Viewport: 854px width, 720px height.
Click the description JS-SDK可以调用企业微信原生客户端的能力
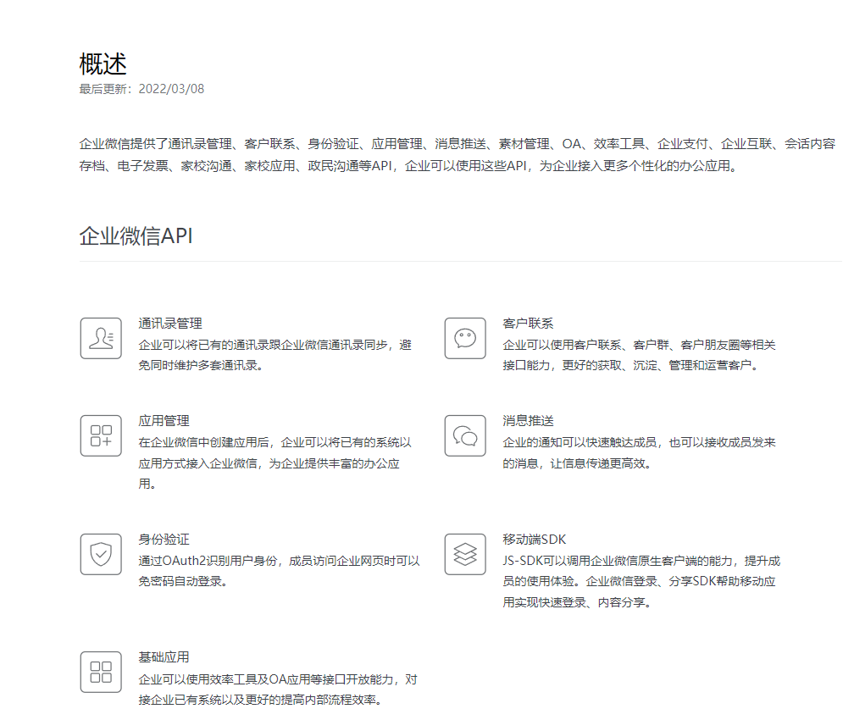click(641, 582)
